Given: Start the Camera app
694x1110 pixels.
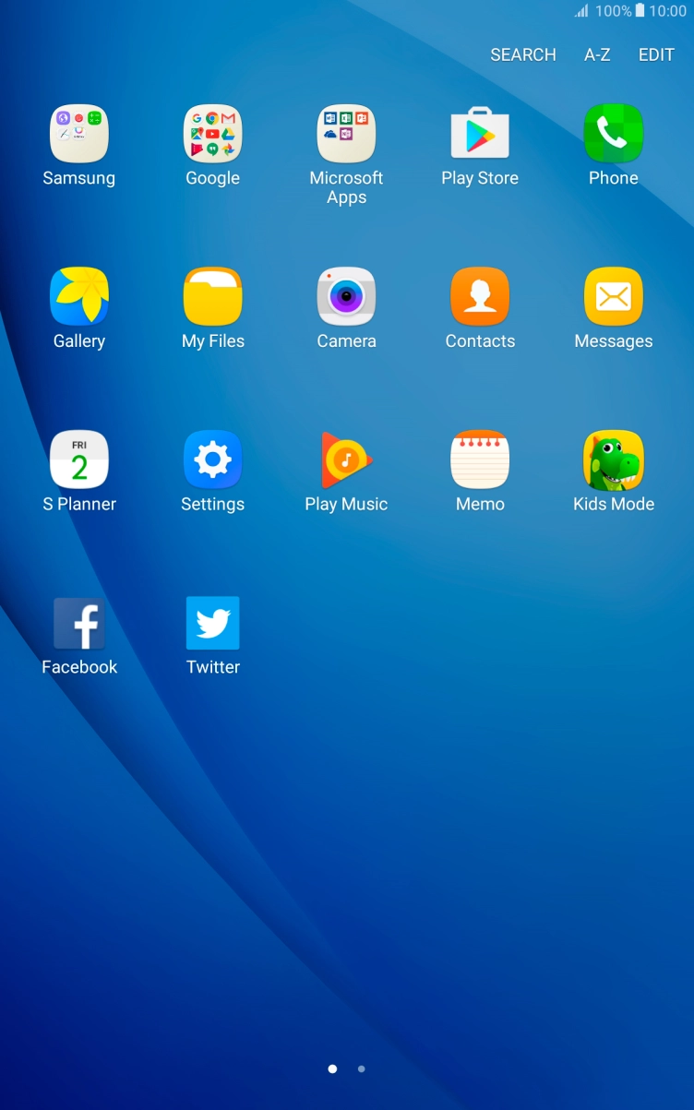Looking at the screenshot, I should coord(346,297).
